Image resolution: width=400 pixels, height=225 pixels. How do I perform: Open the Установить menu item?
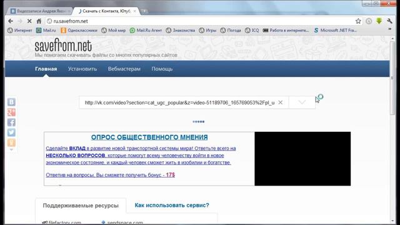click(82, 69)
